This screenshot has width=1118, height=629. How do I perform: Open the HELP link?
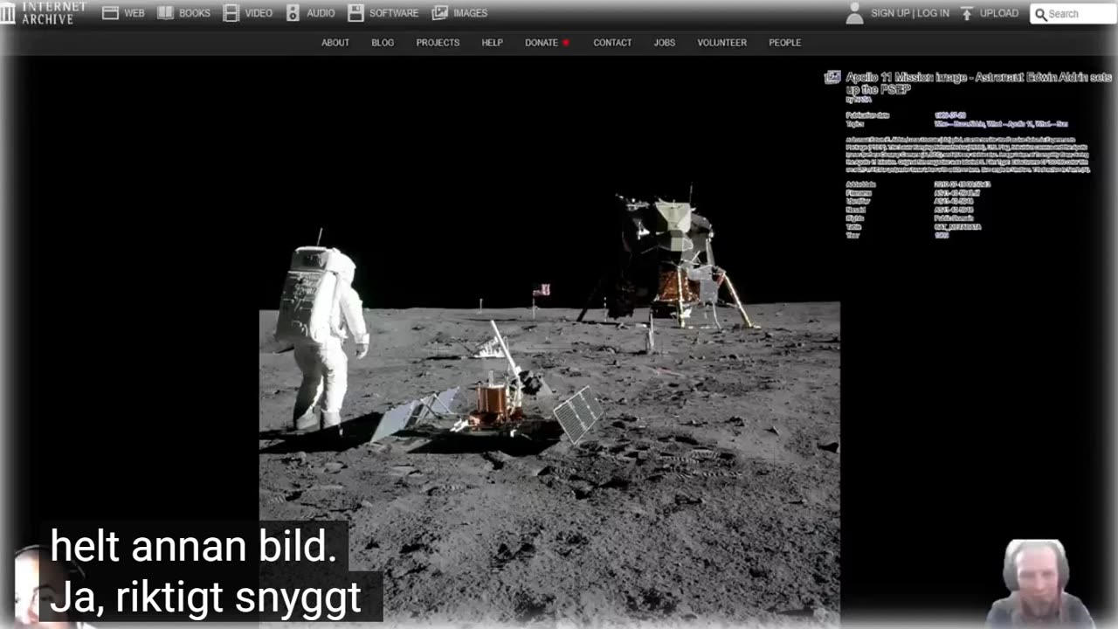click(493, 43)
